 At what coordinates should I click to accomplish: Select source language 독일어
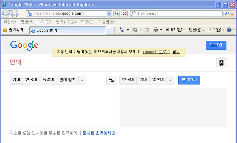[48, 80]
